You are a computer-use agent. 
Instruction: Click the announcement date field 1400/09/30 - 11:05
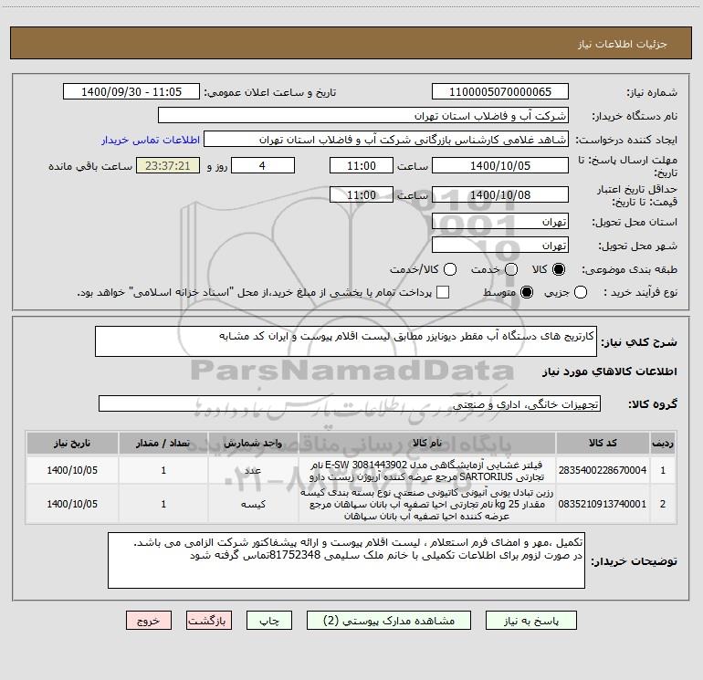click(131, 91)
